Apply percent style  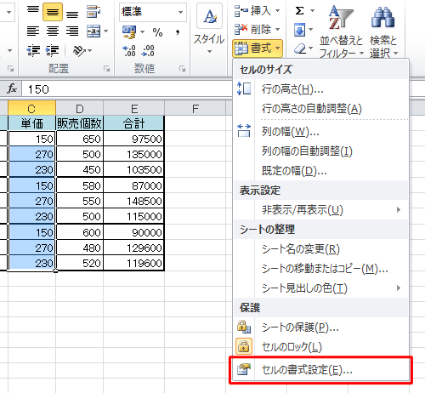pyautogui.click(x=157, y=32)
